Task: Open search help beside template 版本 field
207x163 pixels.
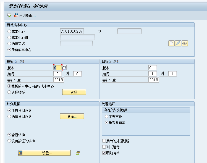Action: 64,68
